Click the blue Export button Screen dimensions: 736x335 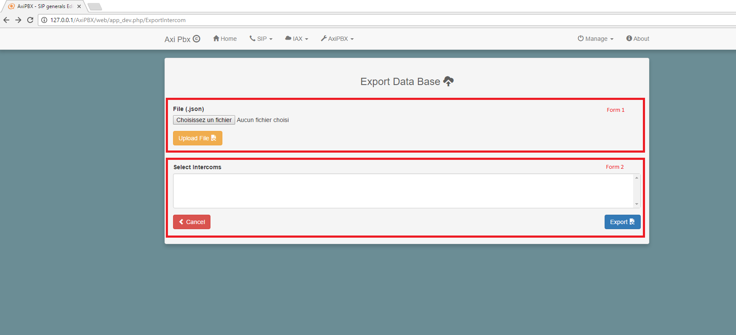click(622, 222)
